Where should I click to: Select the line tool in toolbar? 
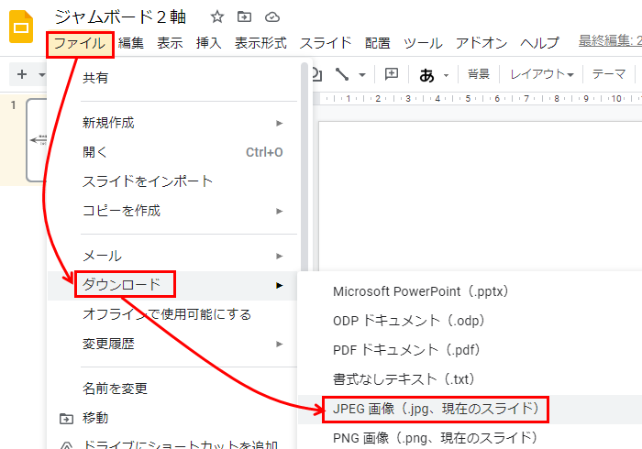342,74
